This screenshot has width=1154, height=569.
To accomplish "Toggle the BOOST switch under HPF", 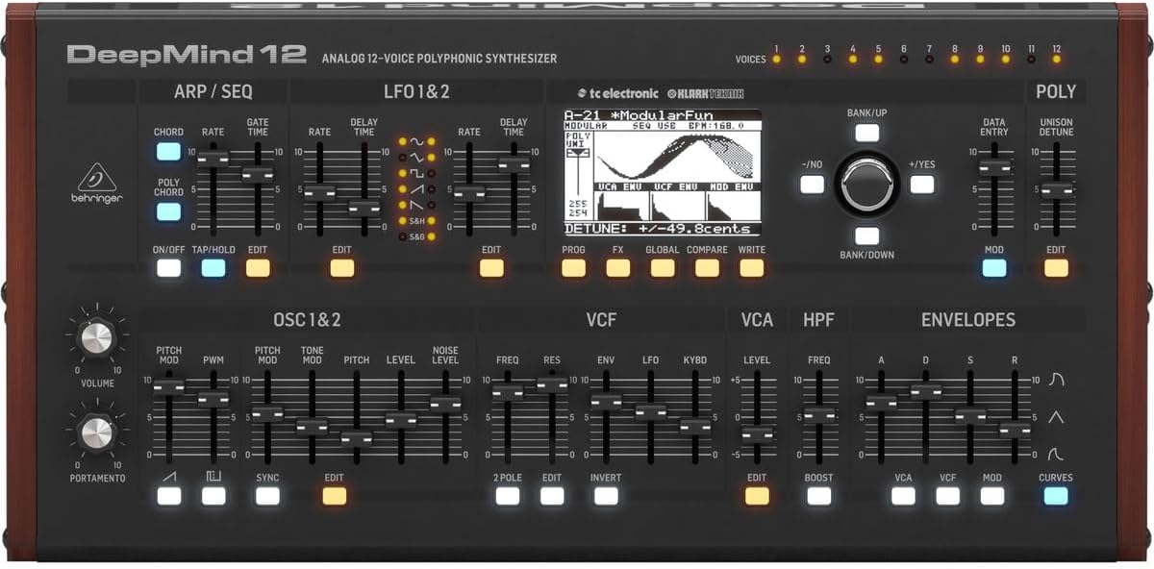I will [x=819, y=494].
